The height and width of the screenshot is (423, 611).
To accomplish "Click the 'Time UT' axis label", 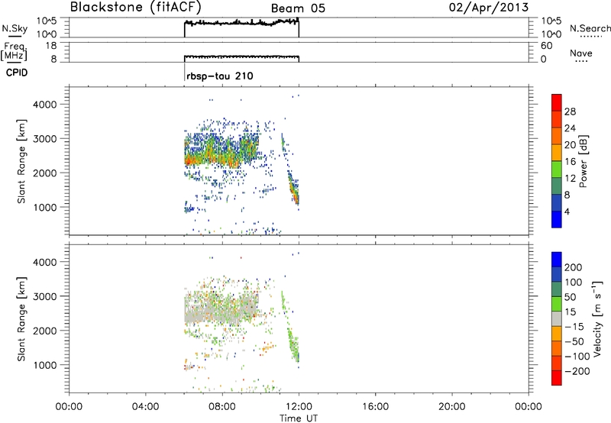I will (x=299, y=418).
